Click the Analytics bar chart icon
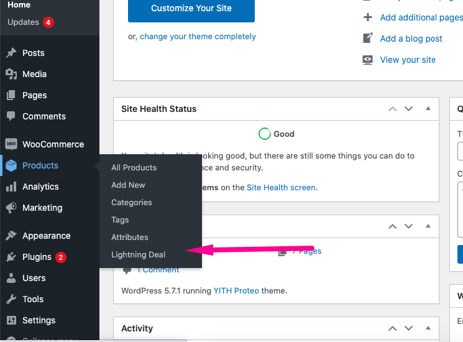463x342 pixels. coord(11,187)
